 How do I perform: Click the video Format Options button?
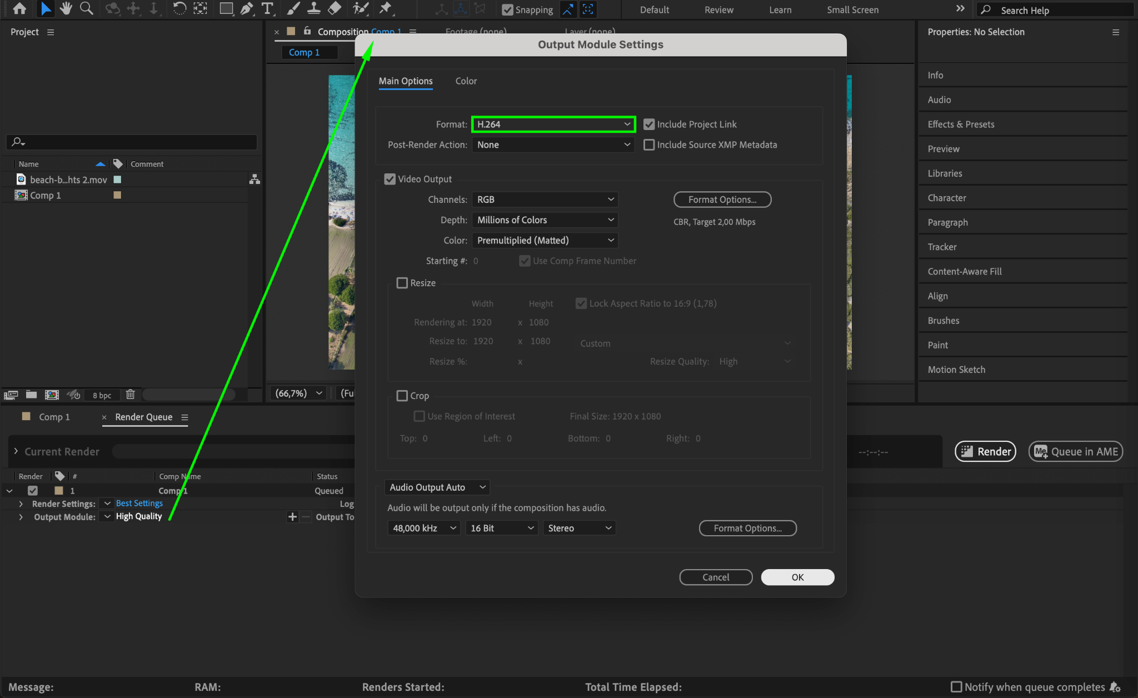(722, 200)
